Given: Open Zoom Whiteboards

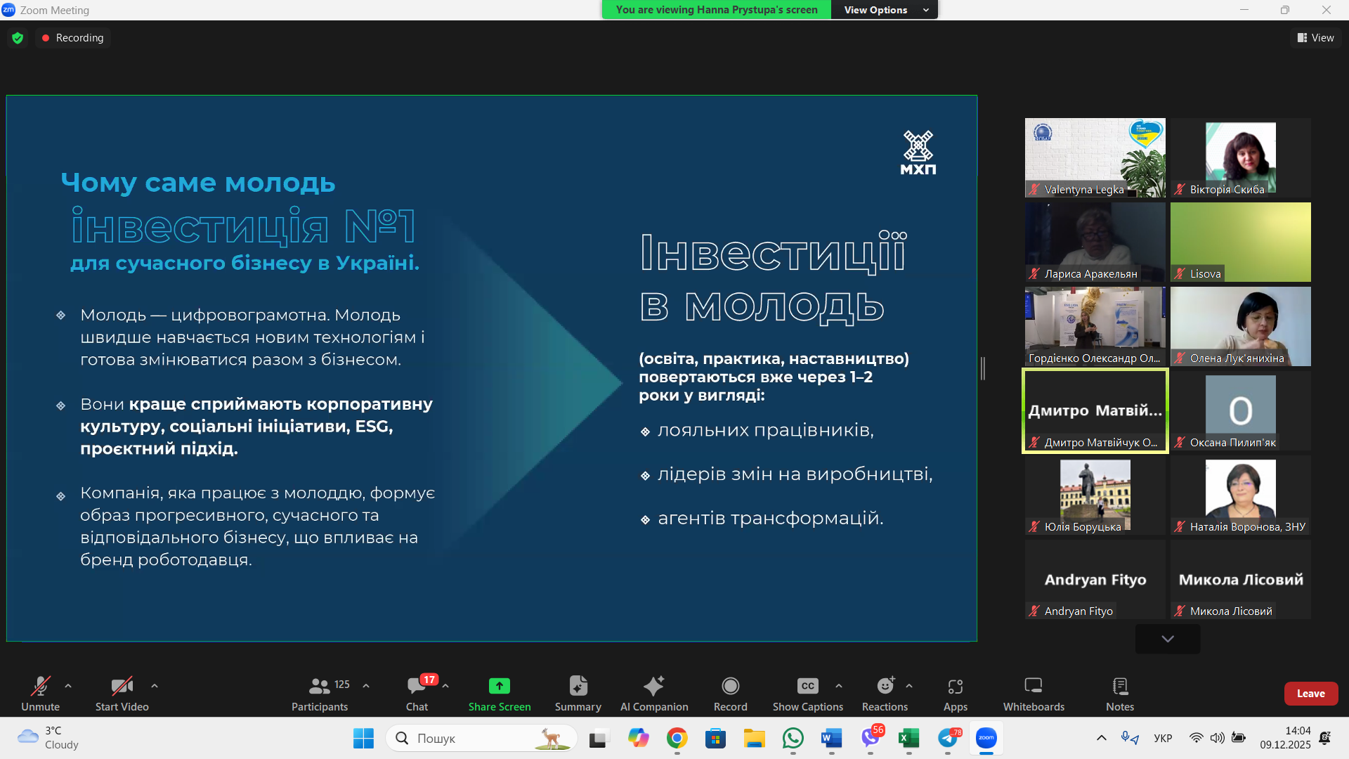Looking at the screenshot, I should (1033, 692).
